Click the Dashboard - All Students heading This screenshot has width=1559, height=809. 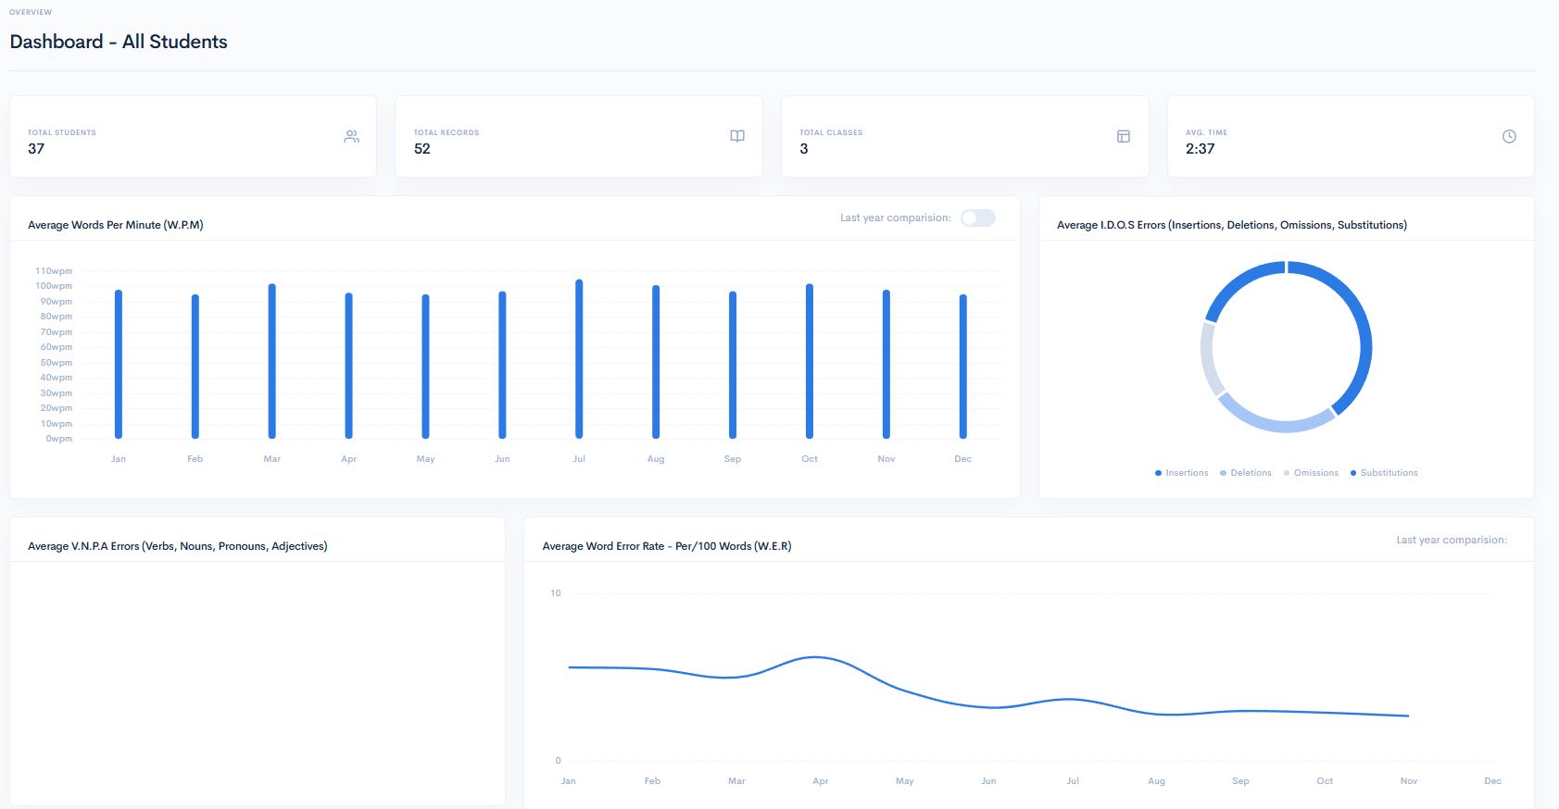click(x=119, y=42)
